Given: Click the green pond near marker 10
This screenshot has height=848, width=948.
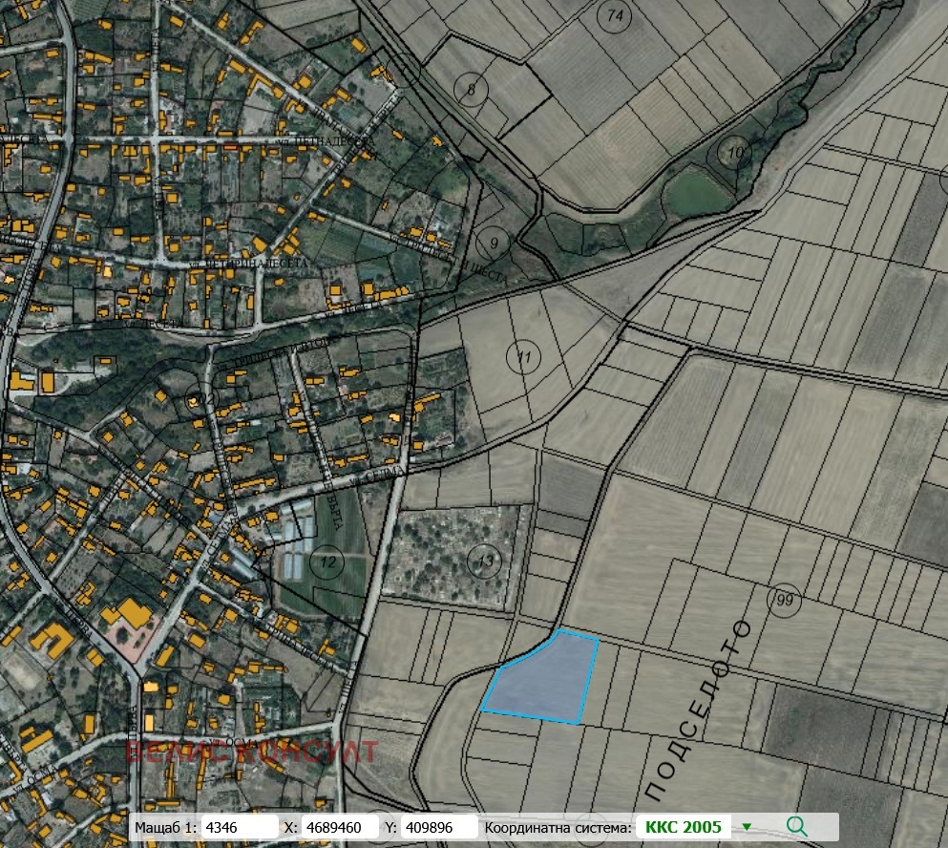Looking at the screenshot, I should point(699,193).
